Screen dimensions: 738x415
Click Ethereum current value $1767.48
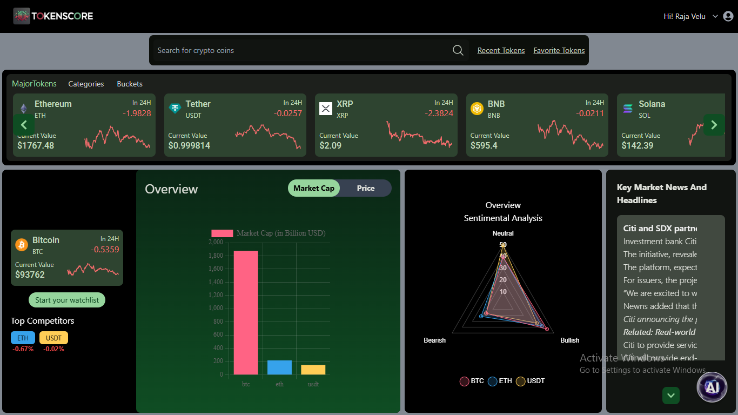(36, 145)
